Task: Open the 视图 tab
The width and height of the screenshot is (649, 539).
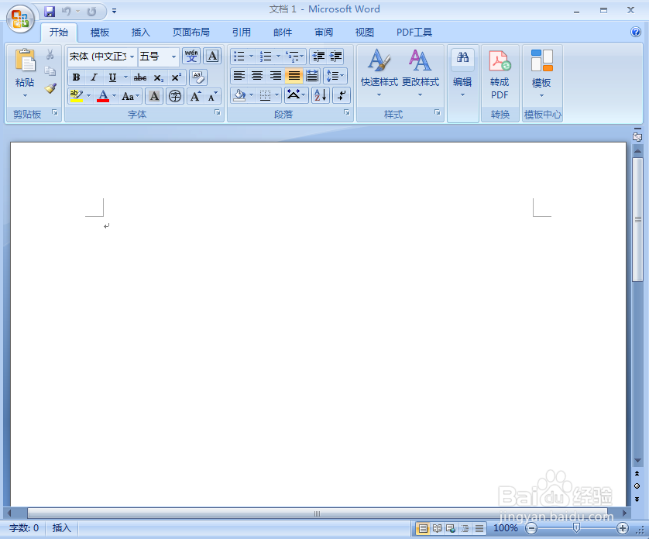Action: [364, 33]
